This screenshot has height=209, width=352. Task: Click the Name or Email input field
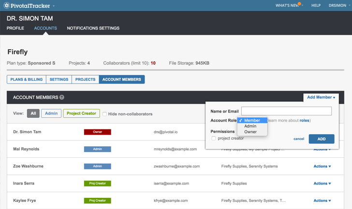(x=286, y=111)
